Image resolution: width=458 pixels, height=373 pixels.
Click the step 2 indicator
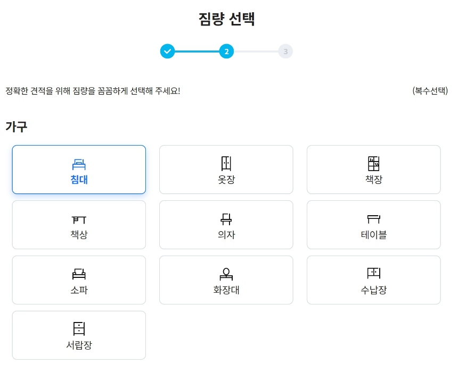point(226,52)
